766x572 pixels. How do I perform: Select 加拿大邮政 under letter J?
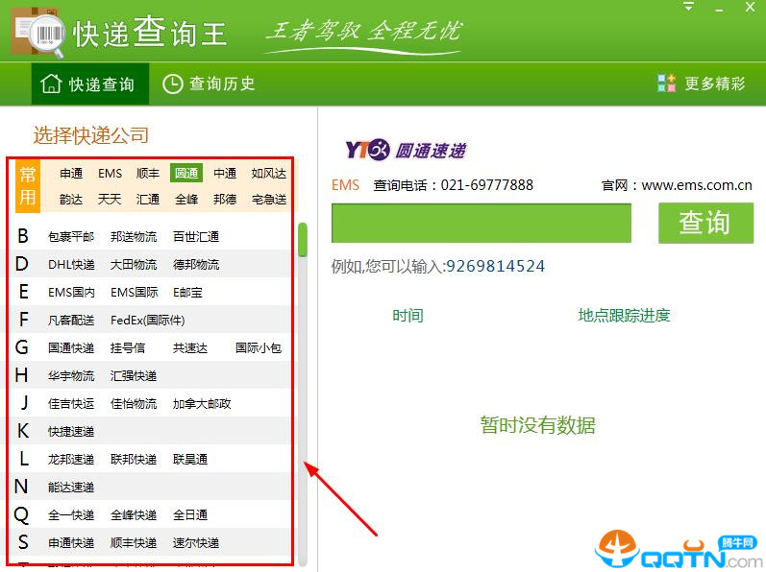(x=202, y=404)
